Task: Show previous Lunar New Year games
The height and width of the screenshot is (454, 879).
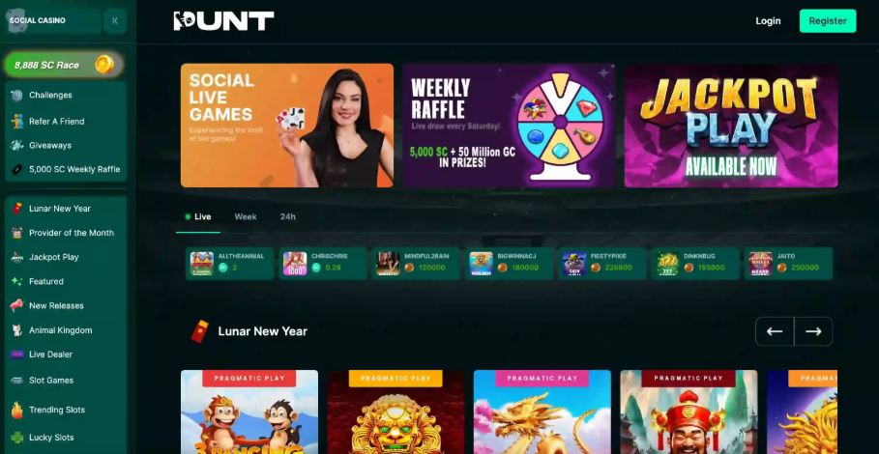Action: coord(775,331)
